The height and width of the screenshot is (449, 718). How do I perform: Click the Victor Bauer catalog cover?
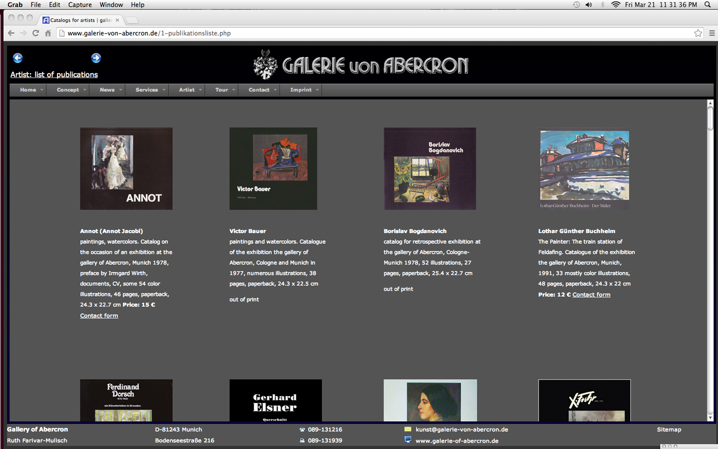tap(273, 168)
